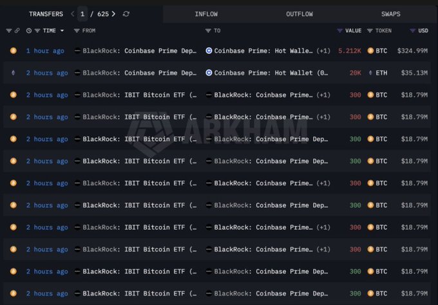Open the TO column filter
The image size is (438, 305).
[208, 31]
